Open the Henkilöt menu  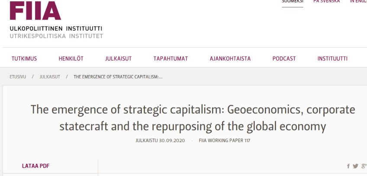[x=71, y=59]
